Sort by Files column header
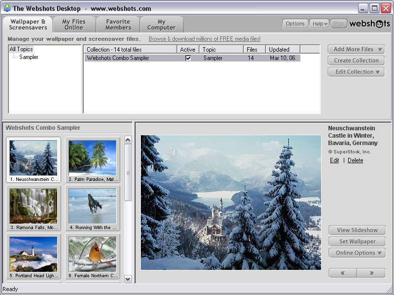The image size is (394, 295). (x=254, y=50)
